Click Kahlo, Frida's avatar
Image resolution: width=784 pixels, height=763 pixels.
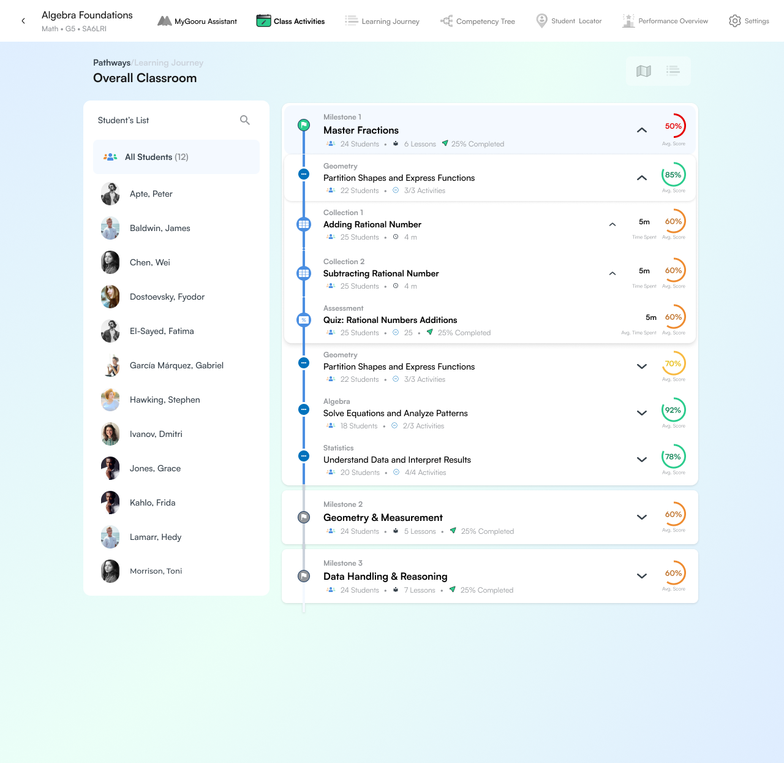(x=110, y=503)
